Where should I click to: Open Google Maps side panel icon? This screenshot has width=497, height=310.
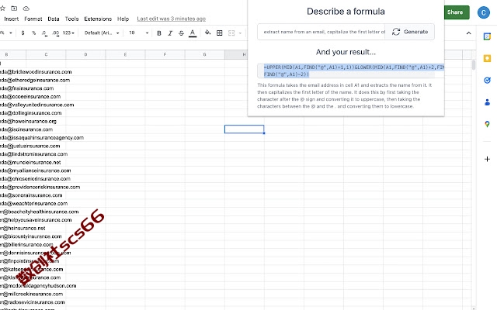[487, 124]
